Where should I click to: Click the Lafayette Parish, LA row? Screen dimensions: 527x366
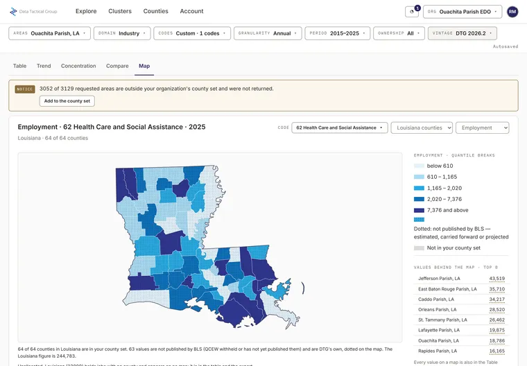461,331
